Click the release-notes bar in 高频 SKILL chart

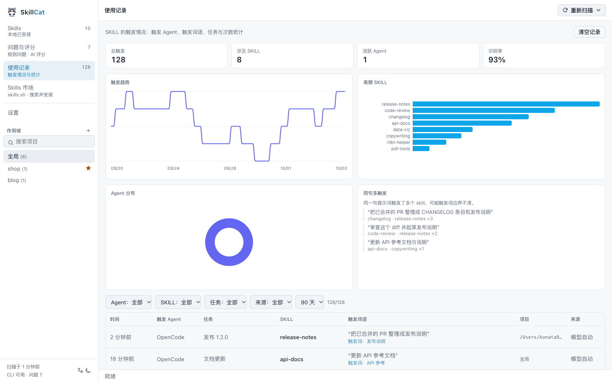[506, 104]
